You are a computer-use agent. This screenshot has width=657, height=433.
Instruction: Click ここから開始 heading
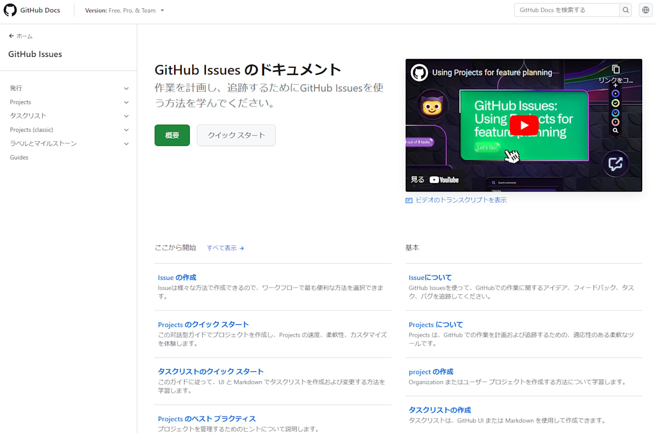click(175, 248)
